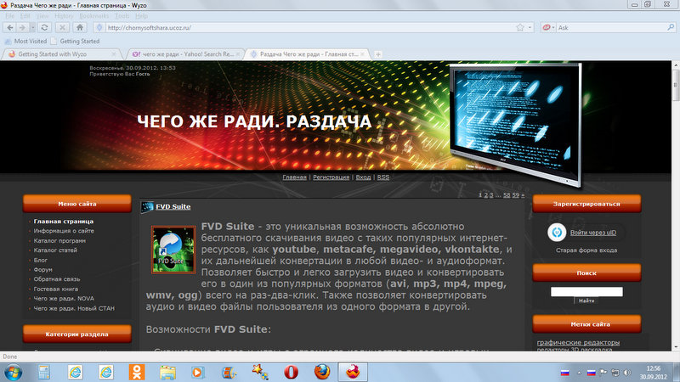Open the Odnoklassniki icon in the taskbar
The width and height of the screenshot is (680, 382).
point(137,372)
